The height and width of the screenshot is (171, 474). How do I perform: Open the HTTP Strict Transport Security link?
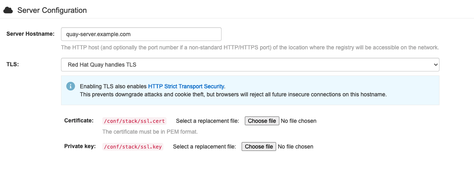186,86
